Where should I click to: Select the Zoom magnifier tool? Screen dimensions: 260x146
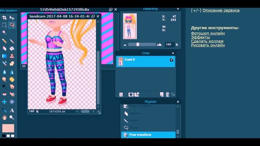pyautogui.click(x=12, y=118)
